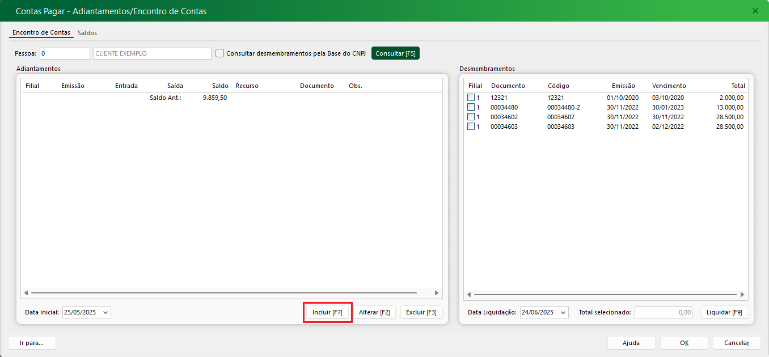Check the box for document 12321
769x357 pixels.
pos(471,98)
